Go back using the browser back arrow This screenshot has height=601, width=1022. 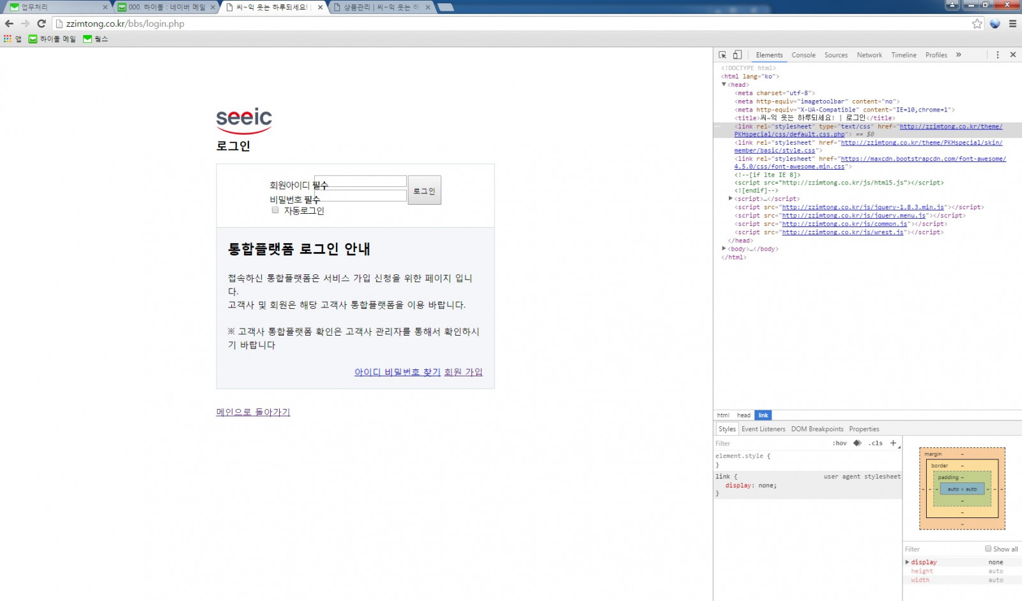(9, 24)
